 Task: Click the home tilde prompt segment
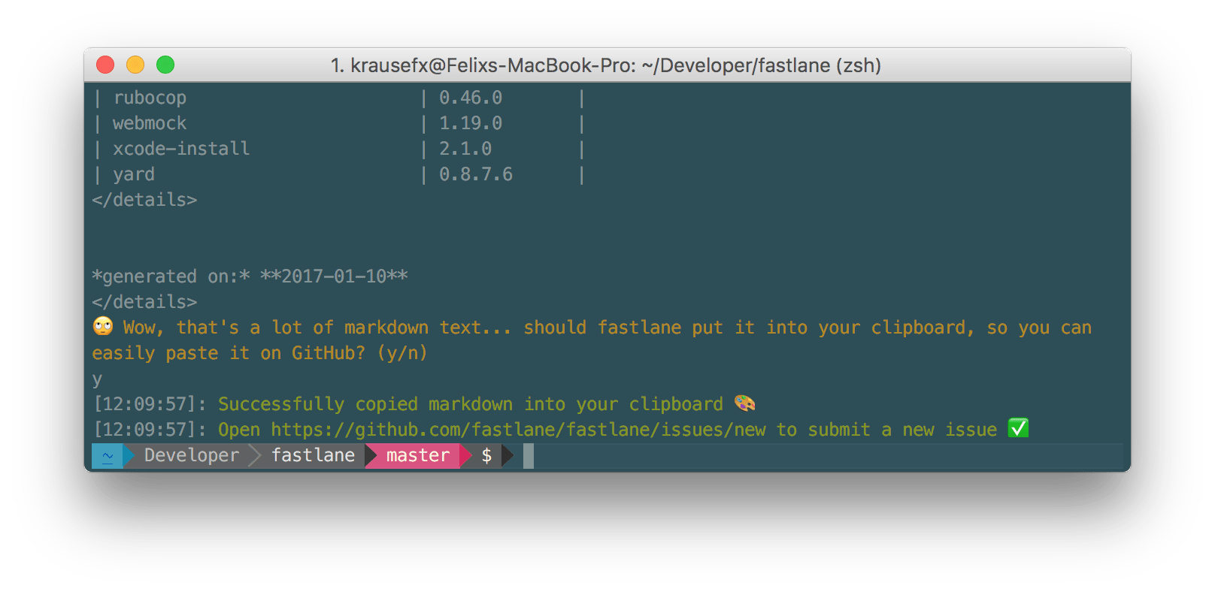tap(108, 455)
